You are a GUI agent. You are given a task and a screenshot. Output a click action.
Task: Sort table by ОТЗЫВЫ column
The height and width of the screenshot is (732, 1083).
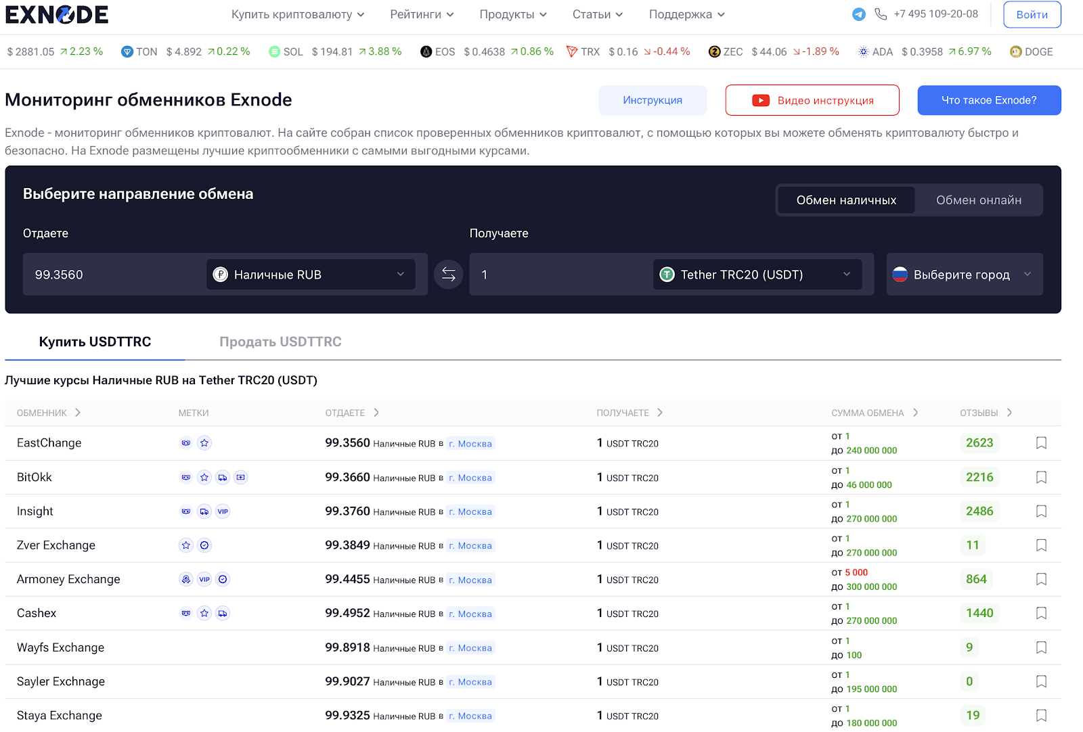click(986, 413)
